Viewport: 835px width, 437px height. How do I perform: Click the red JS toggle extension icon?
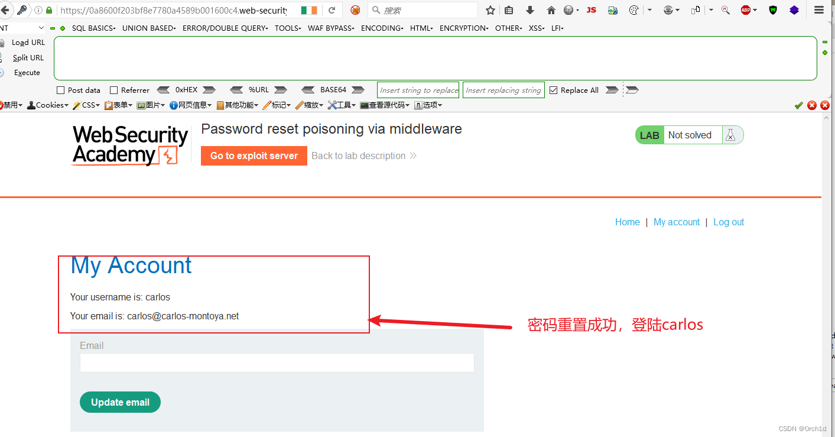tap(591, 10)
